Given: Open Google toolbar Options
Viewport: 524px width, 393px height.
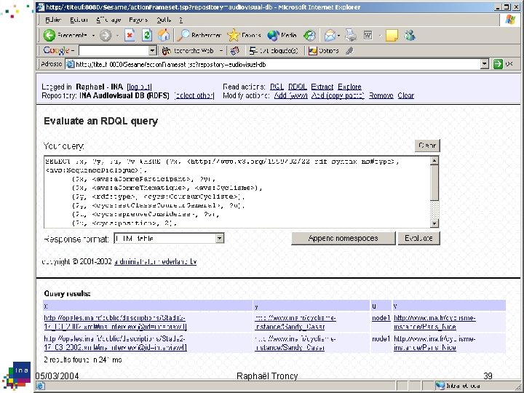Looking at the screenshot, I should click(x=323, y=51).
